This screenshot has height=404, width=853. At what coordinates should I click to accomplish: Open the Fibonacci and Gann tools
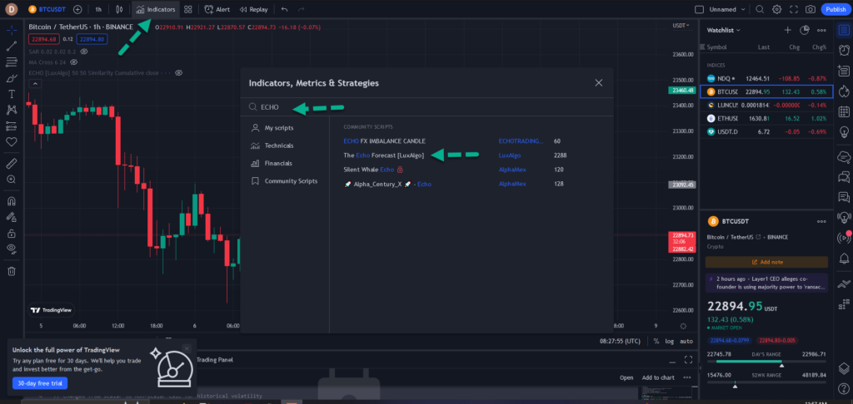(12, 62)
